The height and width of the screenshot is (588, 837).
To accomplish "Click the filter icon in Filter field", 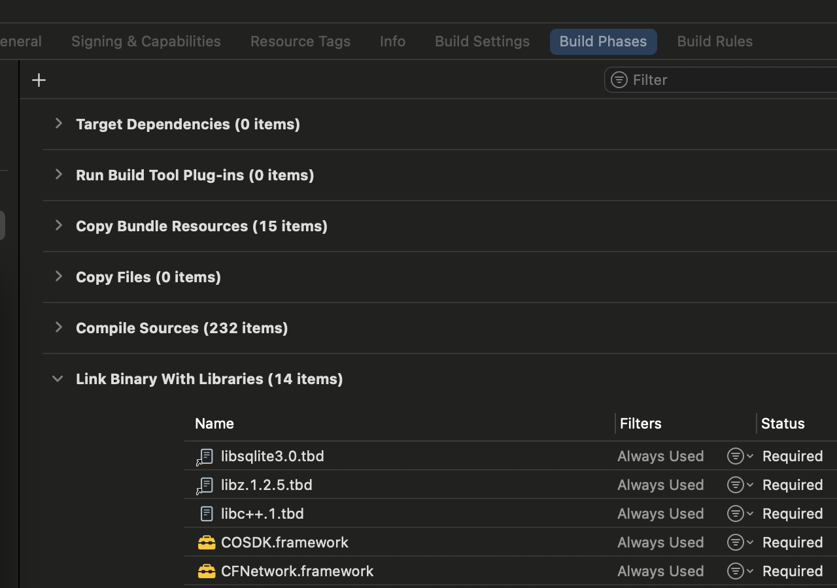I will pyautogui.click(x=619, y=80).
